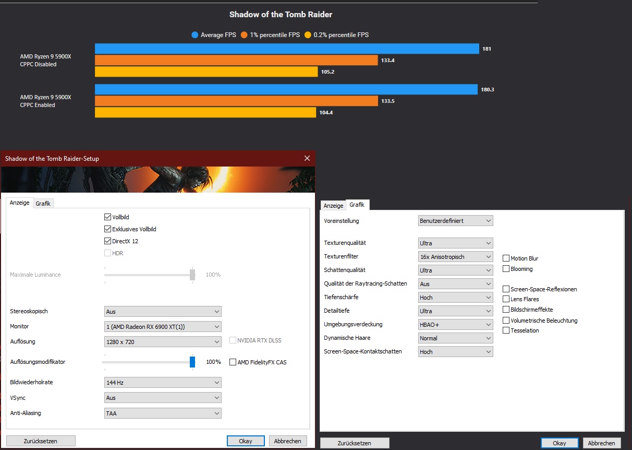Toggle the 0.2% percentile FPS legend dot
Screen dimensions: 632x450
[308, 35]
